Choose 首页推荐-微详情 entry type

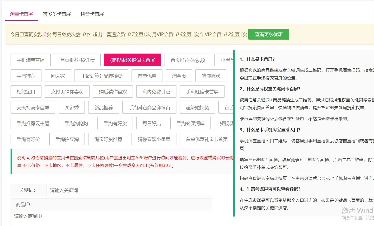pos(77,60)
